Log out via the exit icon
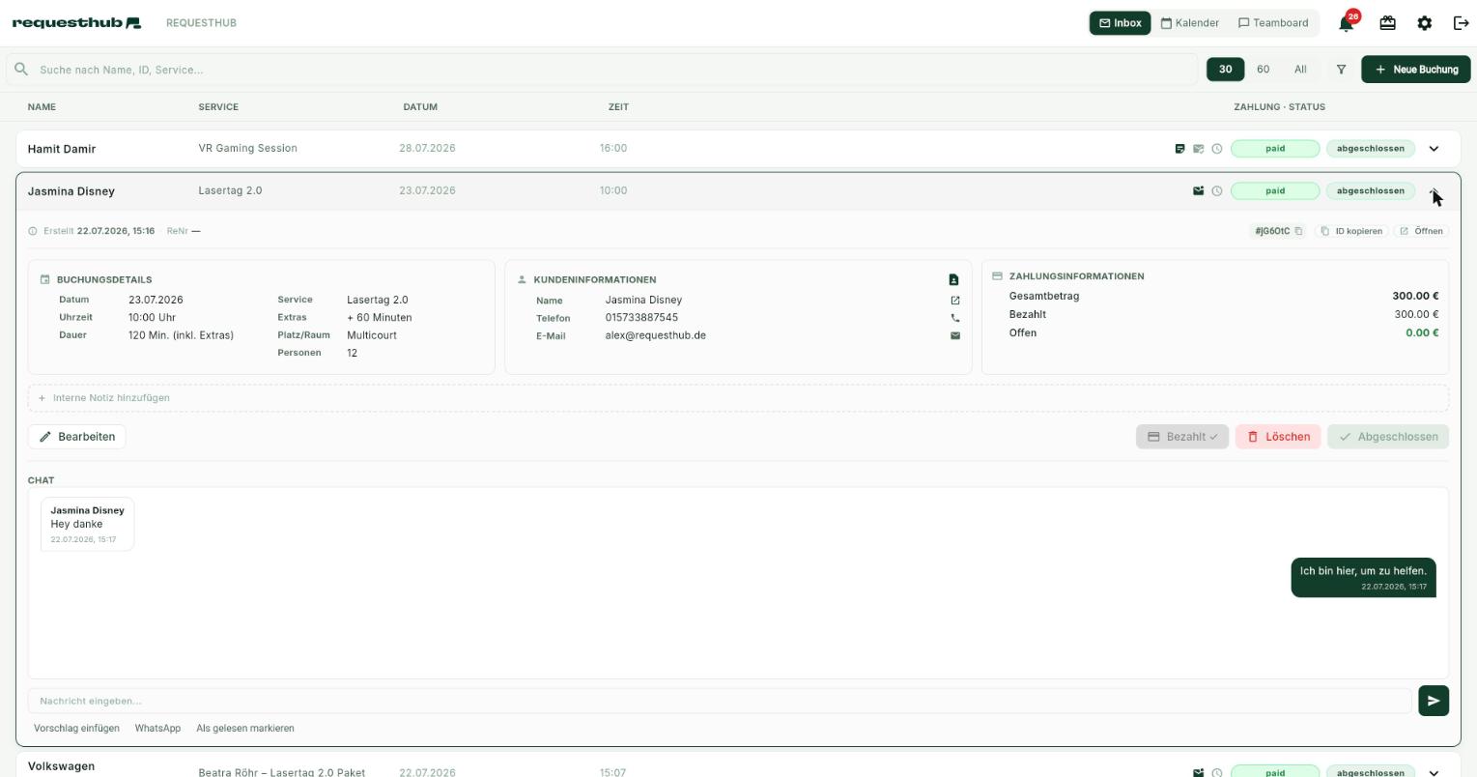 click(x=1461, y=23)
